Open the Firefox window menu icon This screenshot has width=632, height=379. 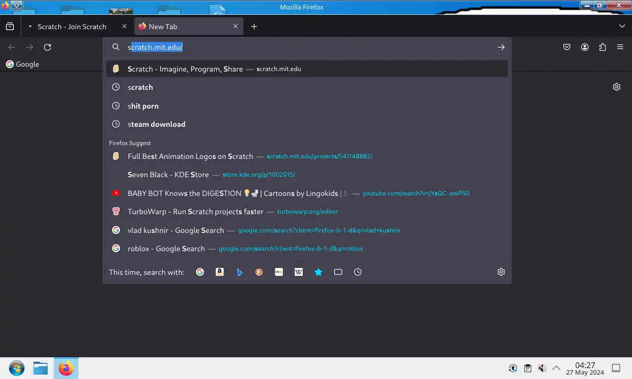[x=5, y=5]
